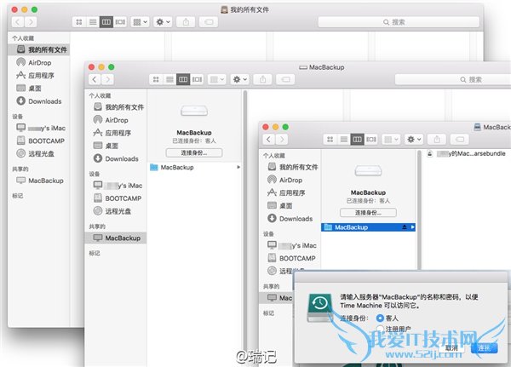Go forward in front MacBackup window

(x=282, y=139)
